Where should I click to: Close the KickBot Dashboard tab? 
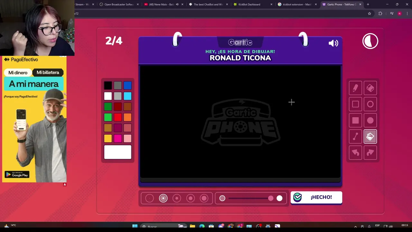271,5
